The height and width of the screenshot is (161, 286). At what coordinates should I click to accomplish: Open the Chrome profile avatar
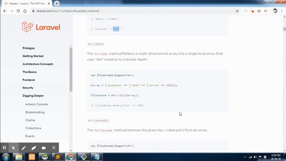tap(275, 11)
